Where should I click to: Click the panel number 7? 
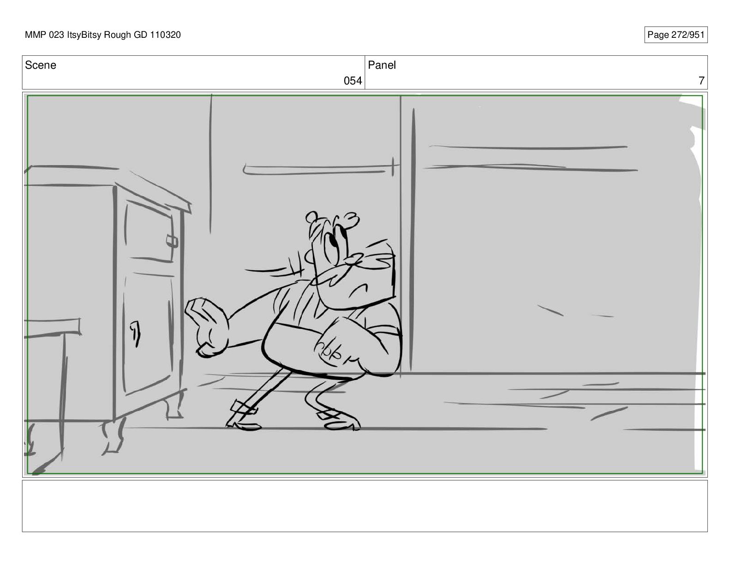point(701,81)
